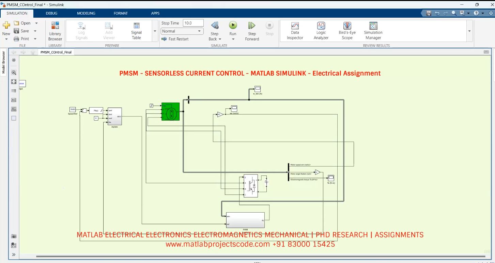Enable Fast Restart mode

tap(174, 39)
